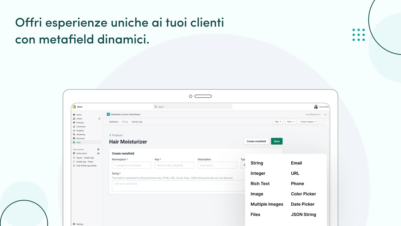Click the Marketing target icon
Screen dimensions: 401x226
click(x=74, y=134)
